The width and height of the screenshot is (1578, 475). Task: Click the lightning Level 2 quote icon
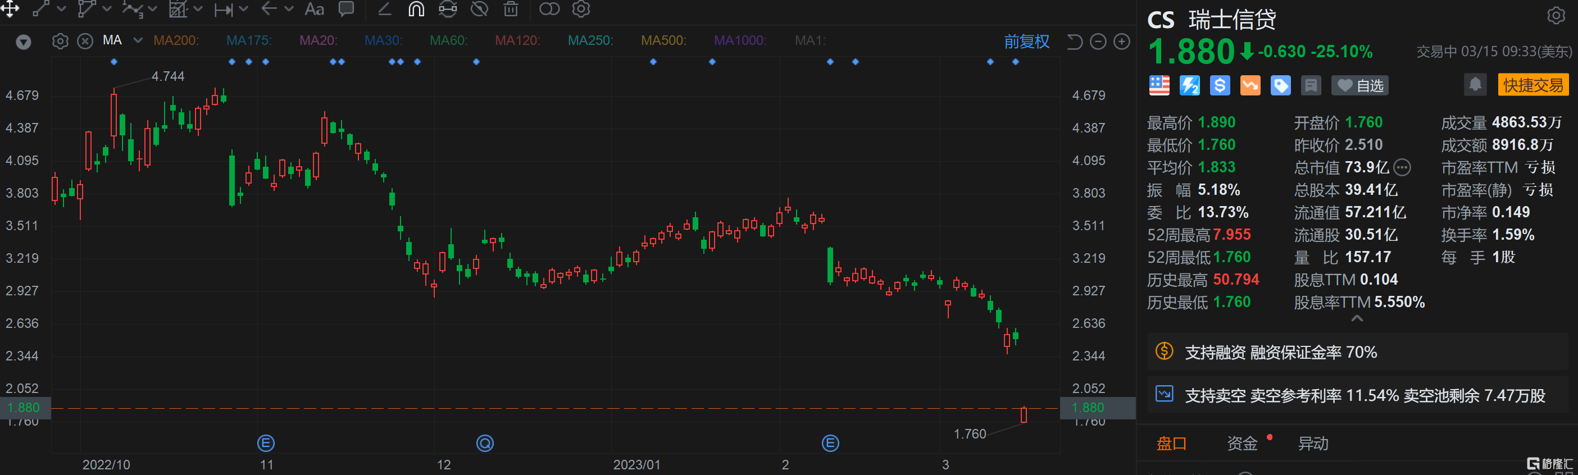(x=1190, y=85)
